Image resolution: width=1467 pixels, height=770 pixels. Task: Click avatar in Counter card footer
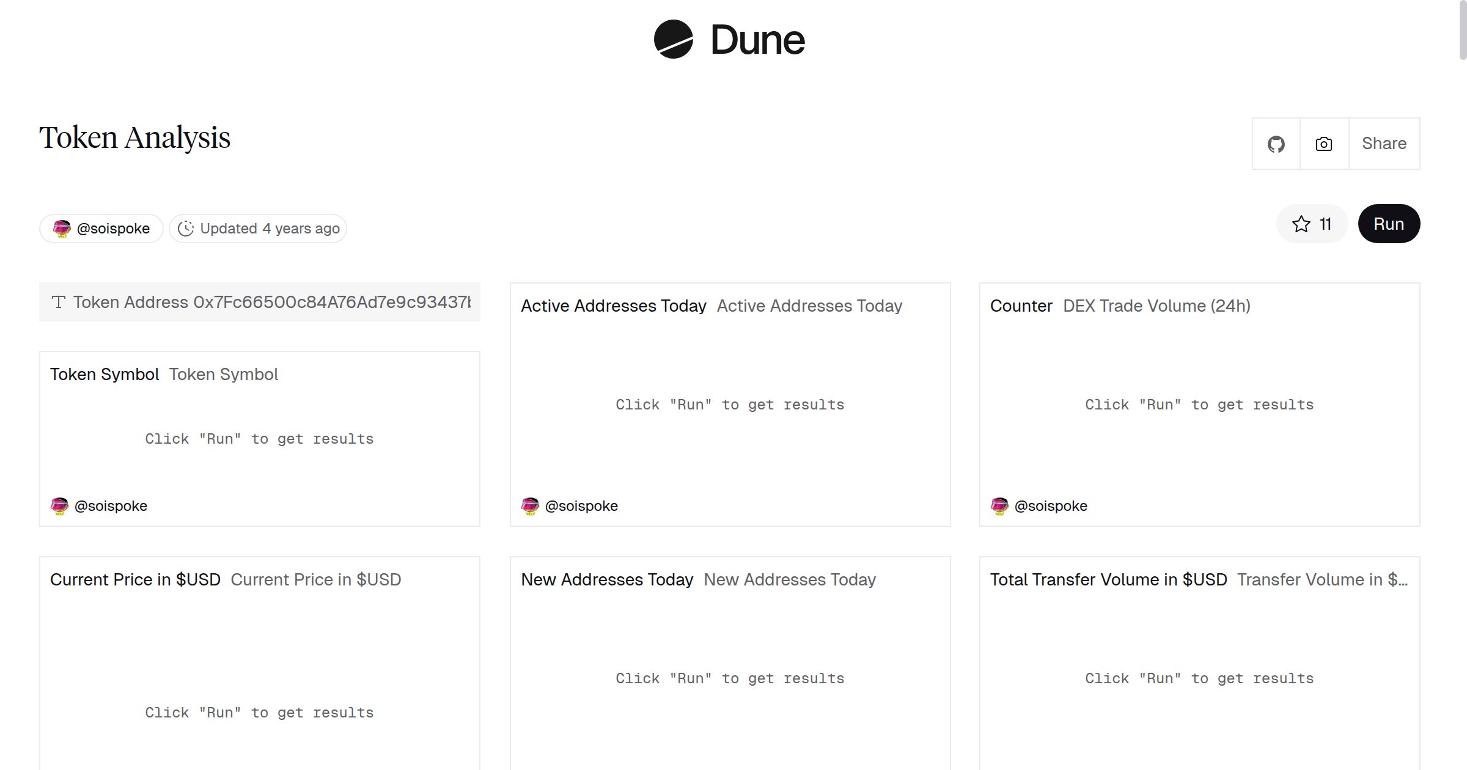pyautogui.click(x=999, y=506)
